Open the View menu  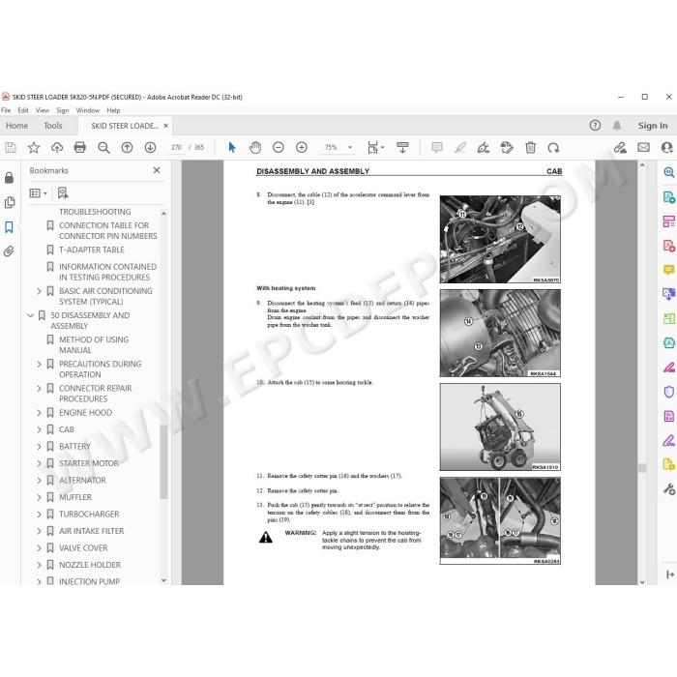43,110
